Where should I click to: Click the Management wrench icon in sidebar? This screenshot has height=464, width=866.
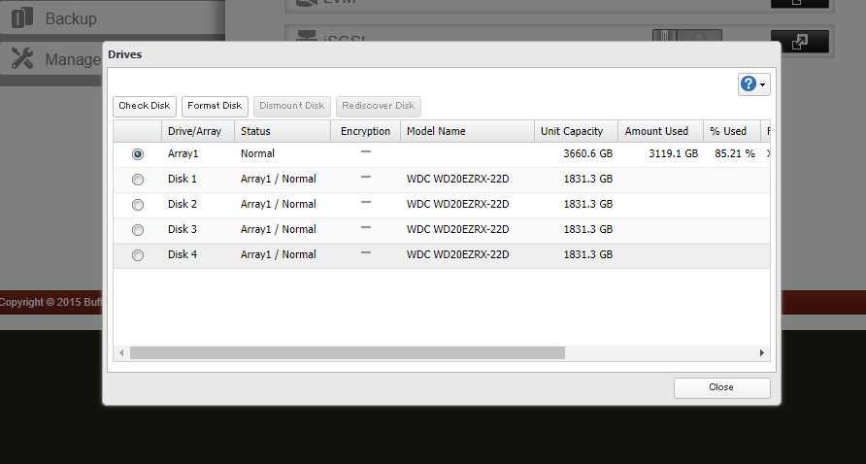point(22,58)
